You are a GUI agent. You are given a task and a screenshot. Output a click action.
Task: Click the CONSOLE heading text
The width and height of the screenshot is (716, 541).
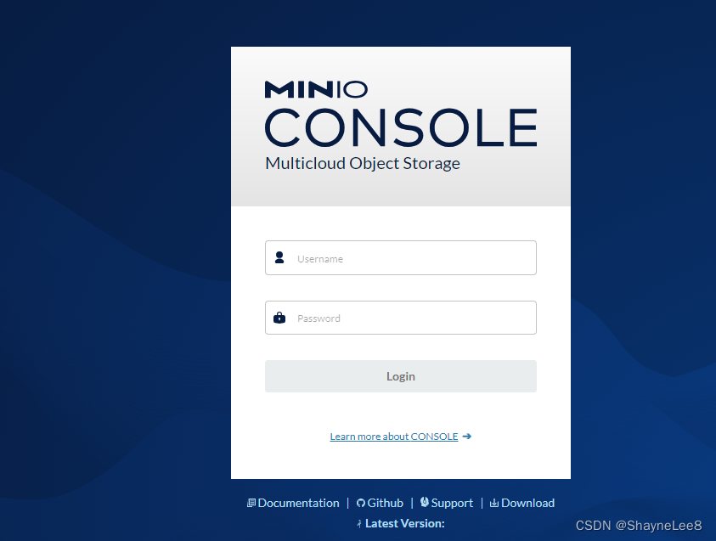pyautogui.click(x=401, y=127)
